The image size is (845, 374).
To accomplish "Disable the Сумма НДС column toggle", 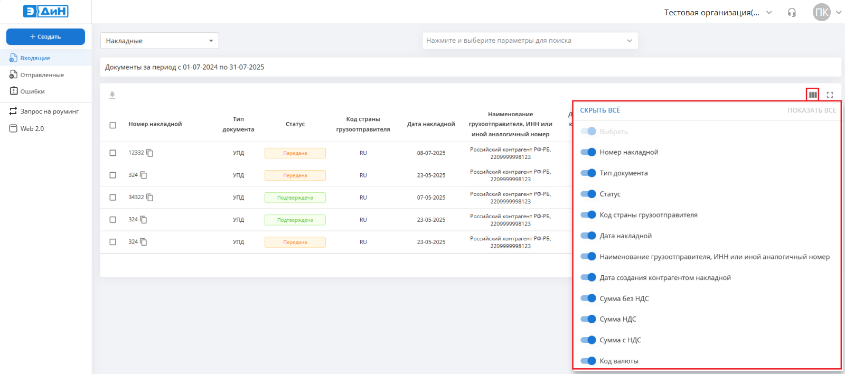I will pos(588,319).
